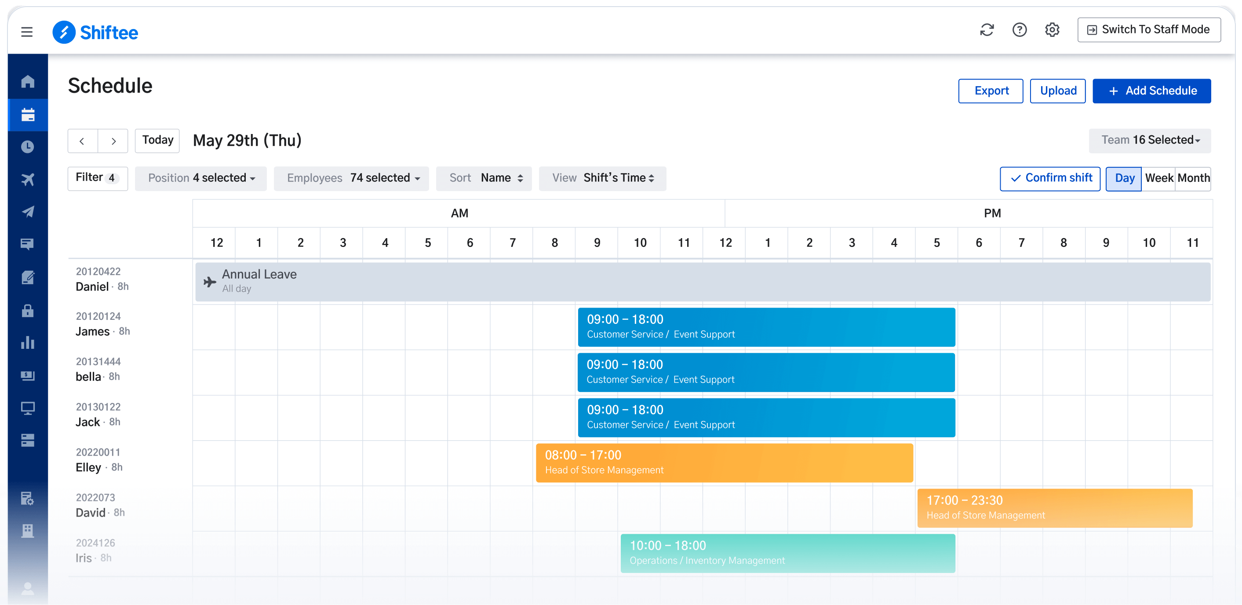Viewport: 1242px width, 605px height.
Task: Click the Confirm shift button
Action: click(x=1049, y=179)
